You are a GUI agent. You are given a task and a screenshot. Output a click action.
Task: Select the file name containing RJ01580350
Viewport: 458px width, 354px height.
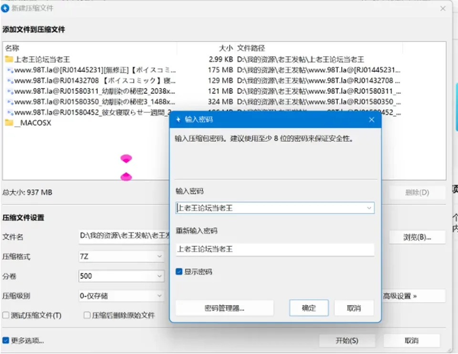(95, 102)
